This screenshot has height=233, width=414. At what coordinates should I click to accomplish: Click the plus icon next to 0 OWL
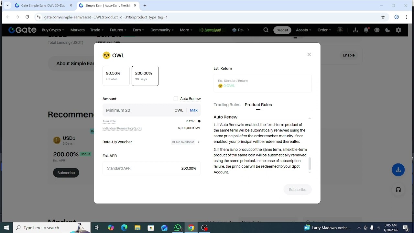pyautogui.click(x=199, y=121)
